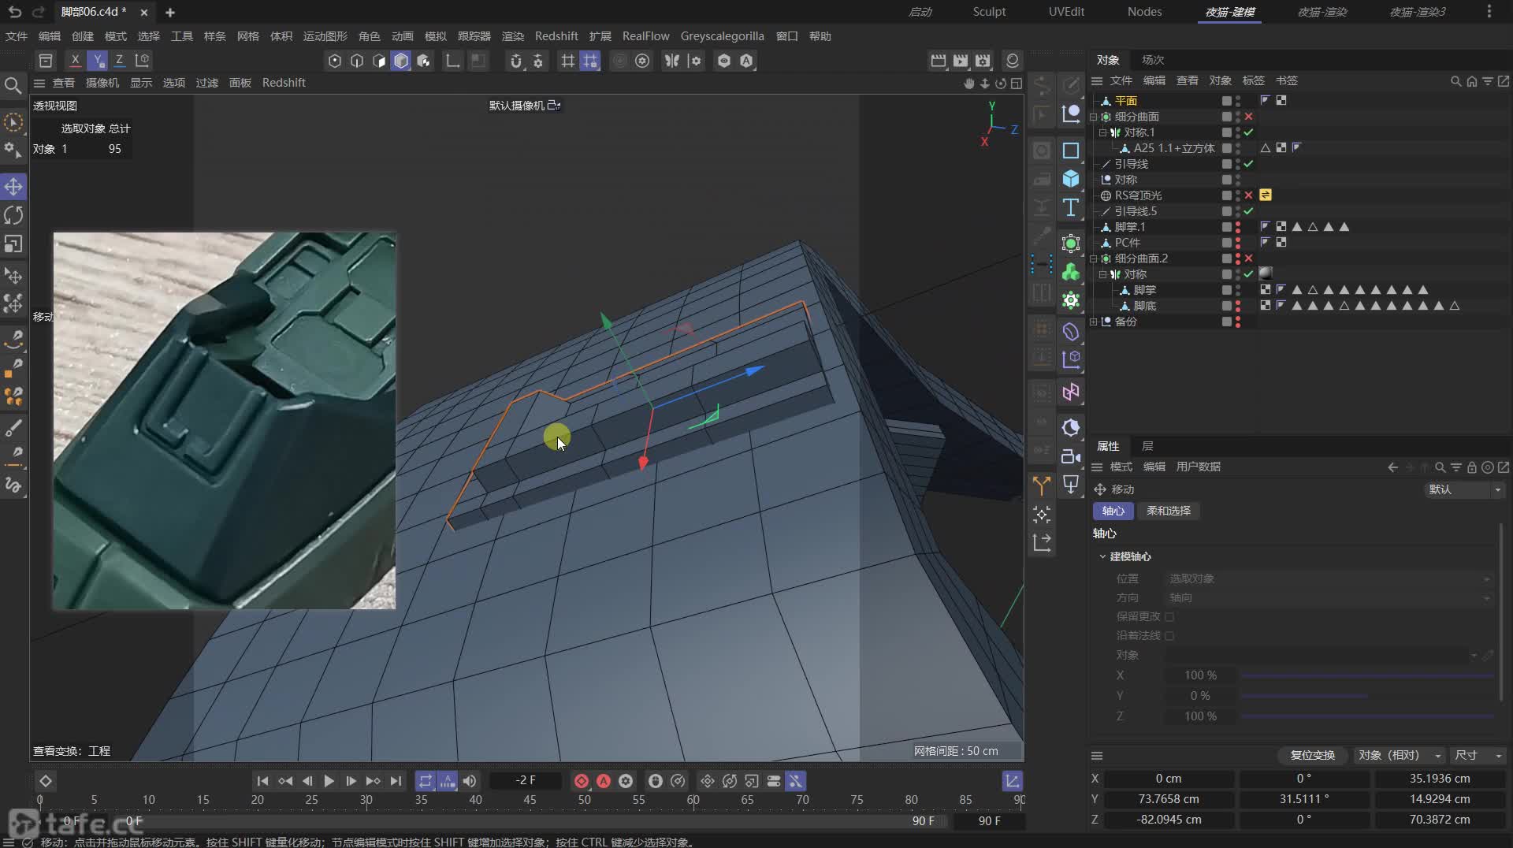Open Render Settings clapper-gear icon
Screen dimensions: 1513x848
[x=983, y=61]
